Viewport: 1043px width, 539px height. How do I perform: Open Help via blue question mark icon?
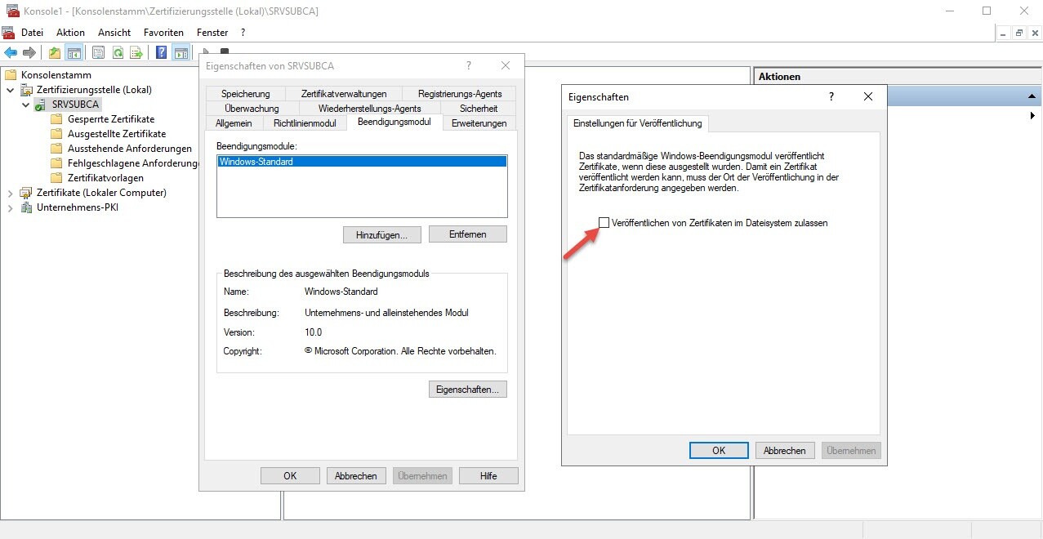[161, 53]
